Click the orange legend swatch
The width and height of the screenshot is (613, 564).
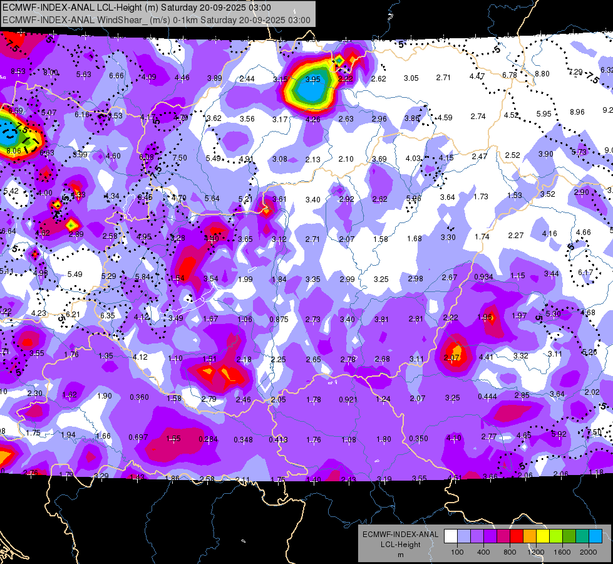coord(530,536)
